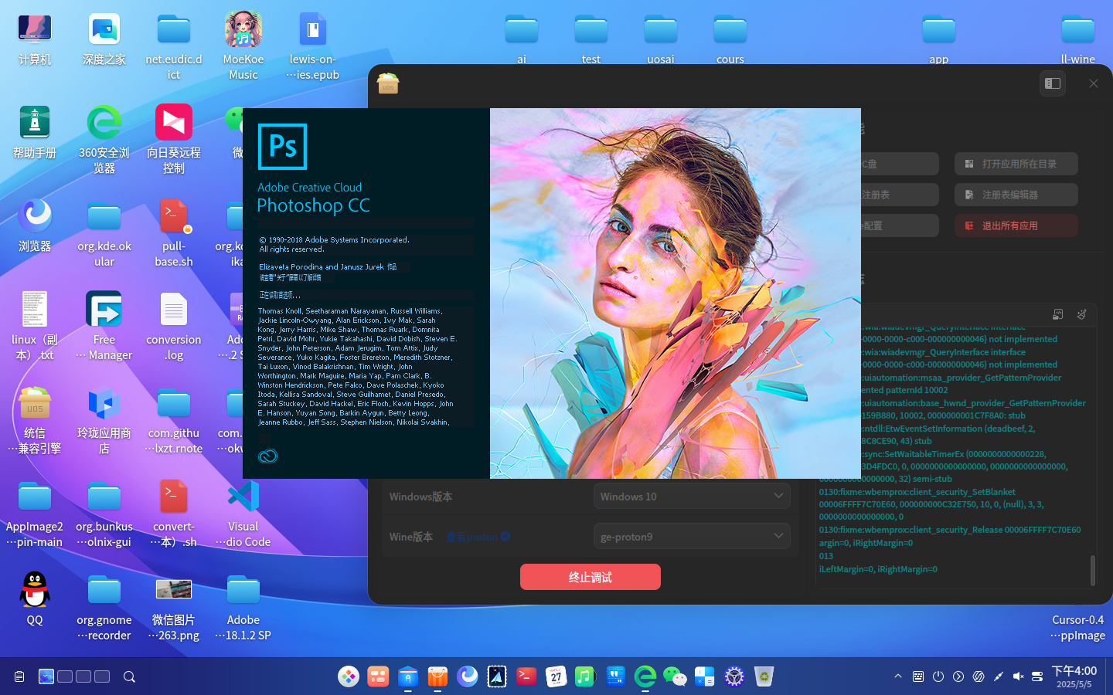
Task: Open the music player icon in the dock
Action: tap(585, 676)
